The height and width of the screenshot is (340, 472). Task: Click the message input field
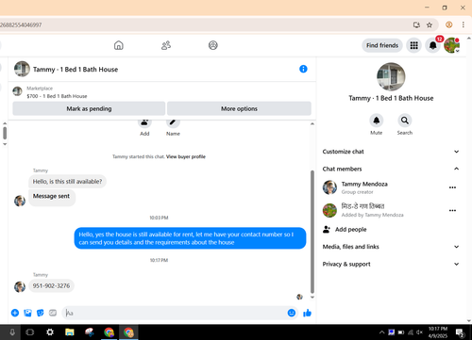tap(174, 313)
